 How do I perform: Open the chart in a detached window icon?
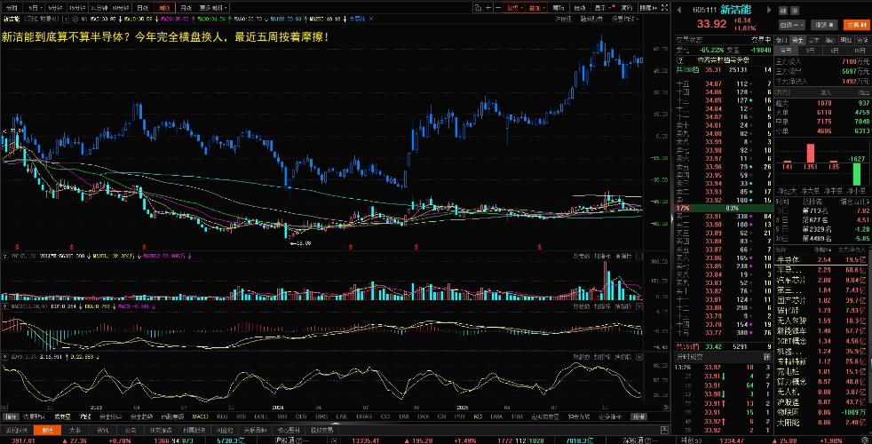coord(479,8)
